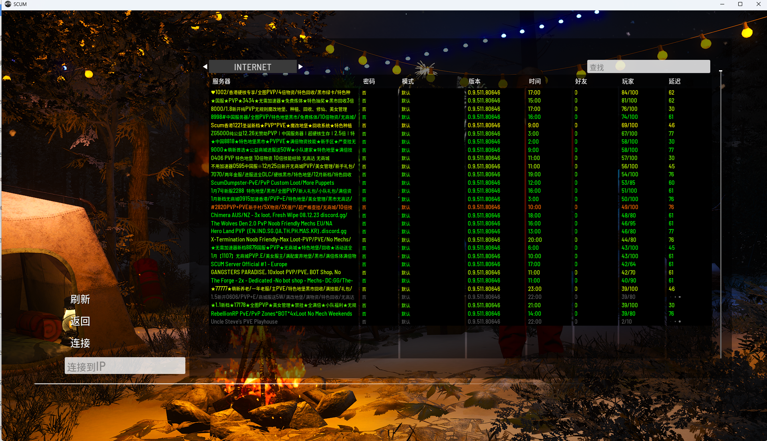Click the SCUM window title icon
The height and width of the screenshot is (441, 767).
(x=8, y=4)
